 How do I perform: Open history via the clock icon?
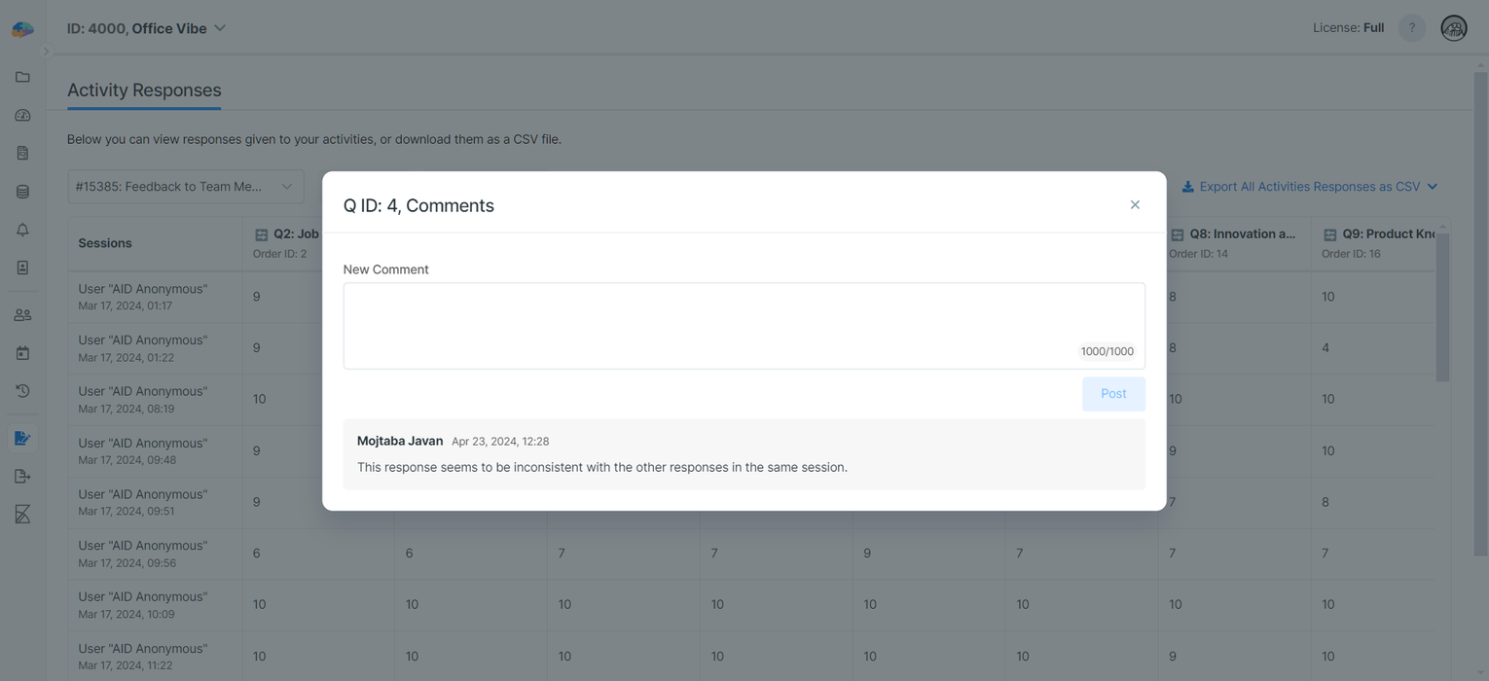point(22,390)
